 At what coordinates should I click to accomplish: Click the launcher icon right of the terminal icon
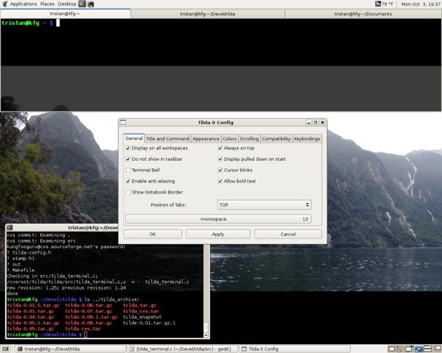(x=90, y=4)
